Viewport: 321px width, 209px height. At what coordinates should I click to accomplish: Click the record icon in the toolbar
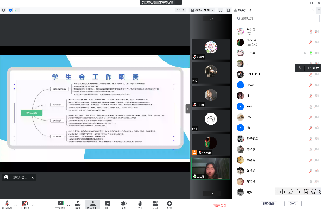[x=123, y=204]
